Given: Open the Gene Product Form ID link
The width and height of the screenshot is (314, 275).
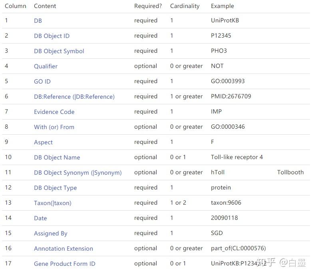Looking at the screenshot, I should click(64, 264).
